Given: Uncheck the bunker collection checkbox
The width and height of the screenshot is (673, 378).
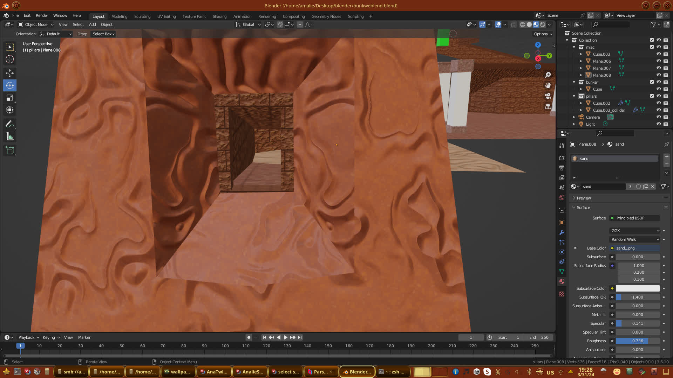Looking at the screenshot, I should 652,82.
